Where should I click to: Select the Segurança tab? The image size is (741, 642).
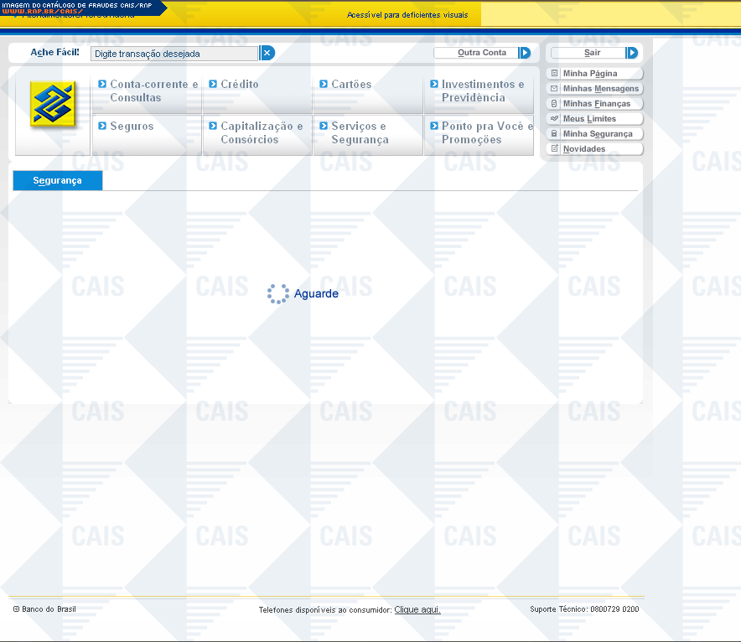pos(57,181)
